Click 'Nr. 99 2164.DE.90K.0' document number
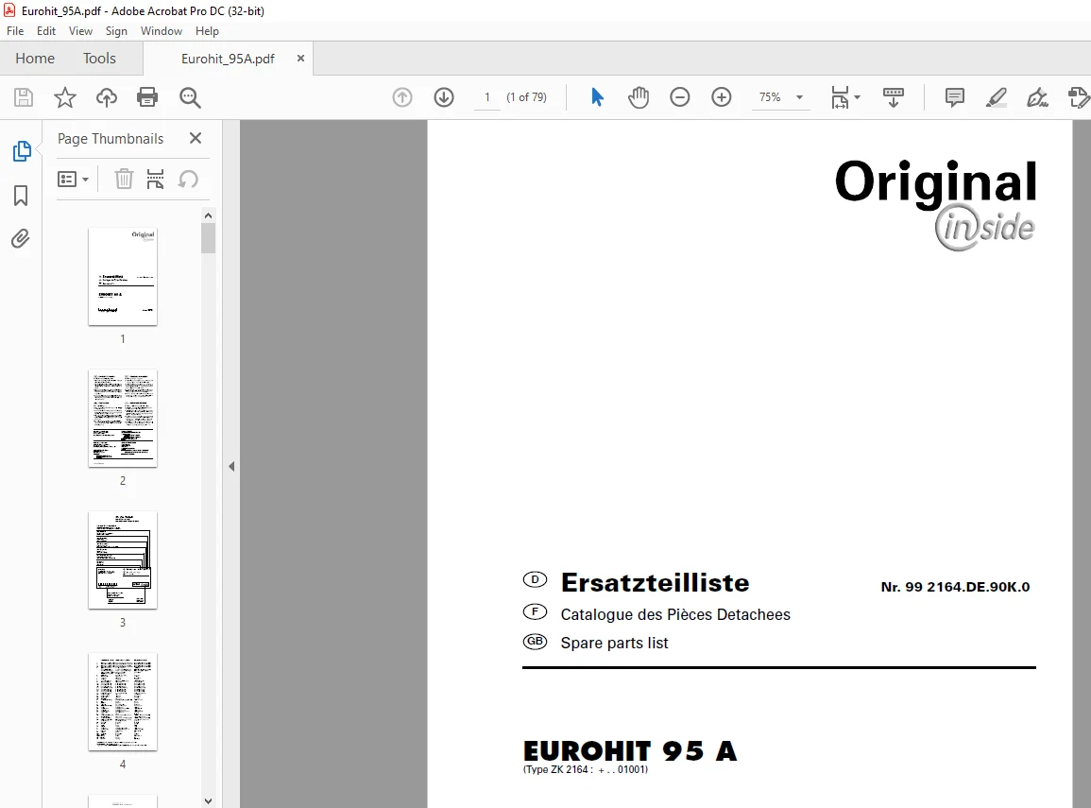The height and width of the screenshot is (808, 1091). 955,587
